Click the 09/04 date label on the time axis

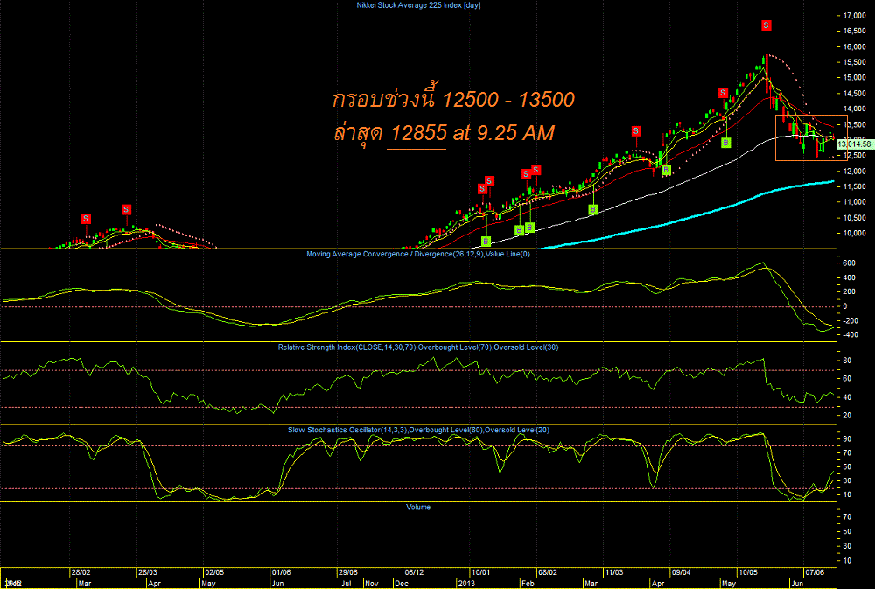click(681, 572)
